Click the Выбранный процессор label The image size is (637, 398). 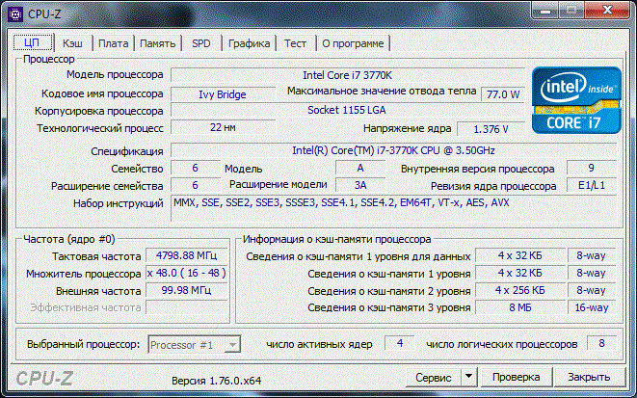point(83,344)
